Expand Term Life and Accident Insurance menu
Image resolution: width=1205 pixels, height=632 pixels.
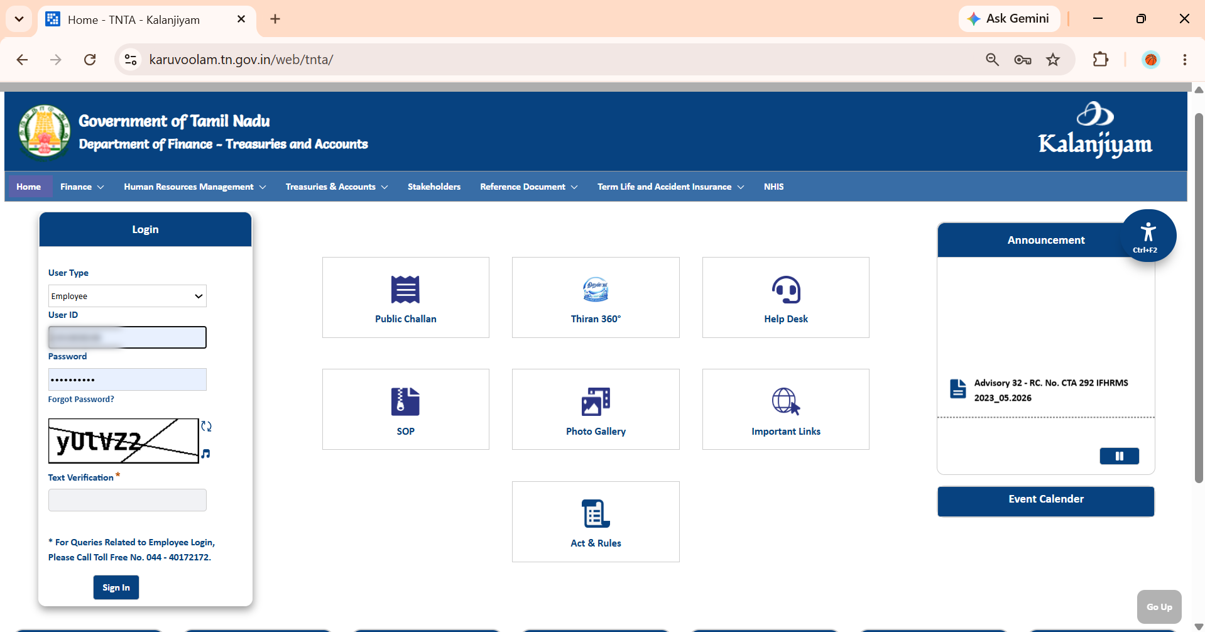coord(670,187)
